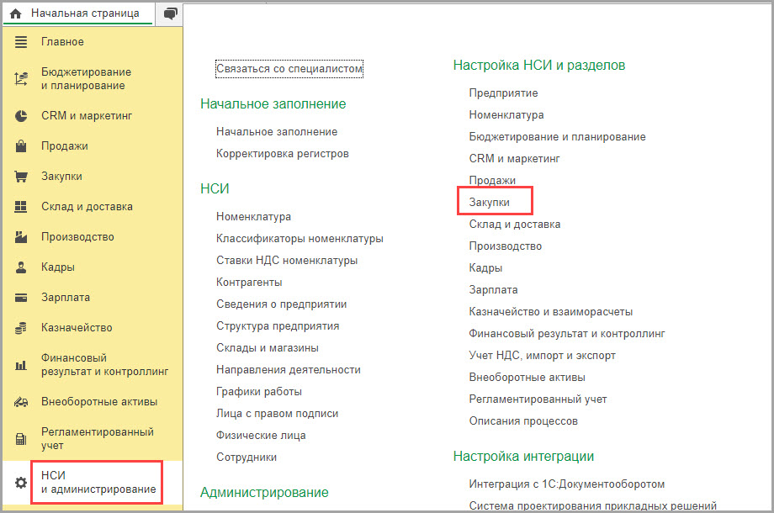Open Продажи under Настройка НСИ и разделов

[x=492, y=181]
